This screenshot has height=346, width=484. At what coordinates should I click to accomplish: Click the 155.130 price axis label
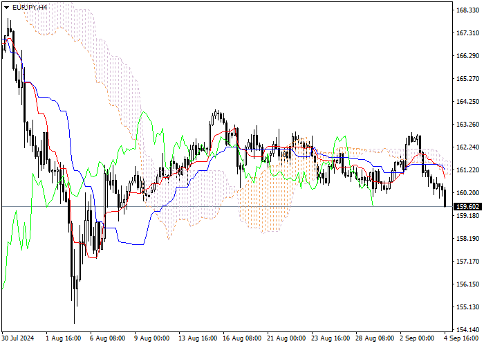(467, 307)
